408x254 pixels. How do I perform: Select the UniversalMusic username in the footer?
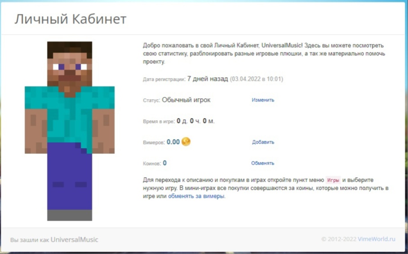click(x=74, y=240)
